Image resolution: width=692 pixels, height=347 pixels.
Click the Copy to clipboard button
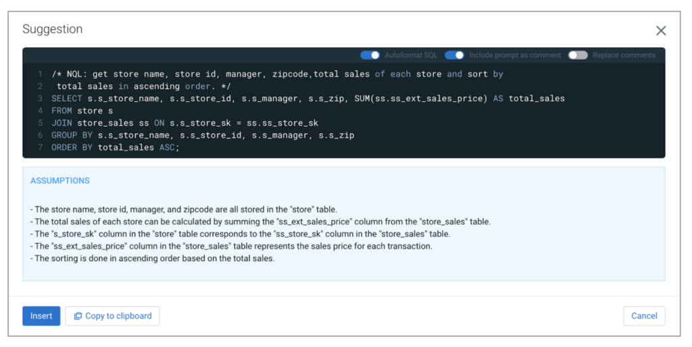[113, 316]
